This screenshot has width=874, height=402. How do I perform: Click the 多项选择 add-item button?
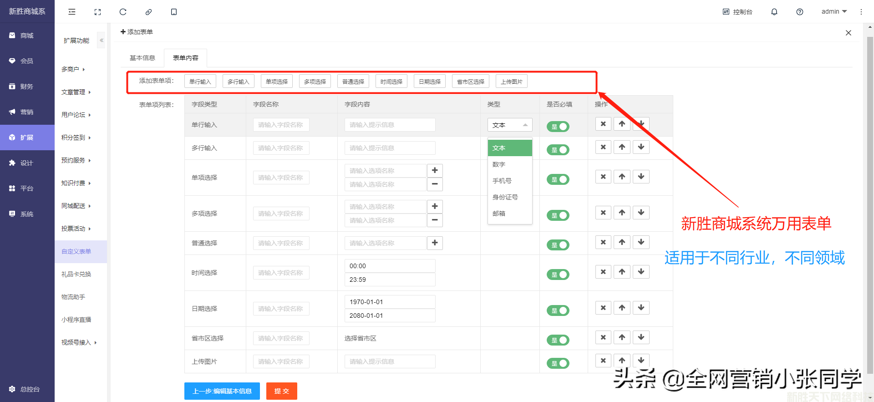pyautogui.click(x=315, y=81)
